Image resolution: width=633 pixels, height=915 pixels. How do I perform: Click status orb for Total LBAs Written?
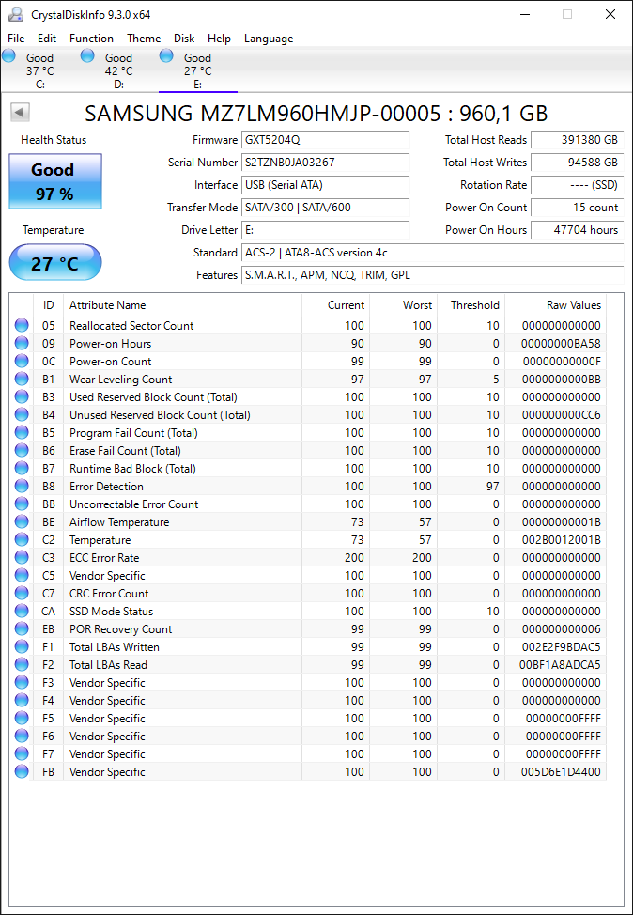pyautogui.click(x=22, y=646)
